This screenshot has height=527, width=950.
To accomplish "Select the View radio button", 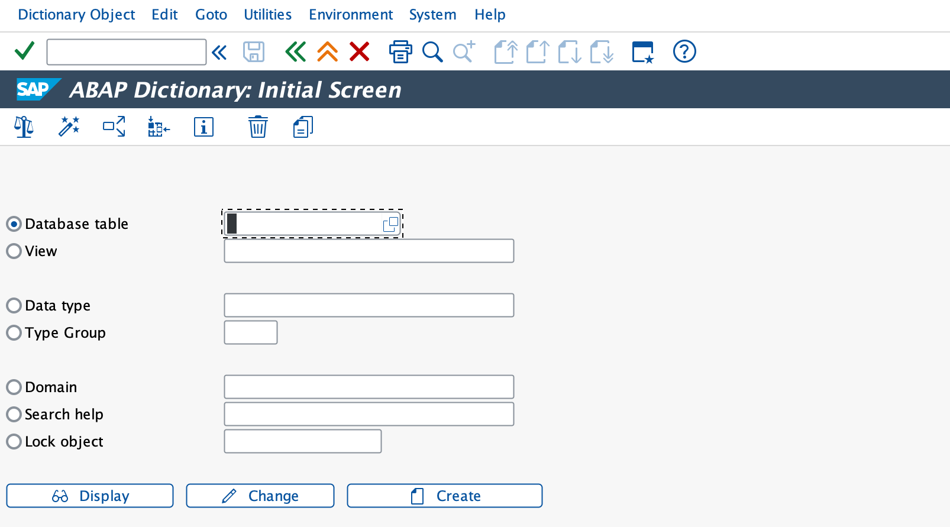I will pyautogui.click(x=14, y=251).
